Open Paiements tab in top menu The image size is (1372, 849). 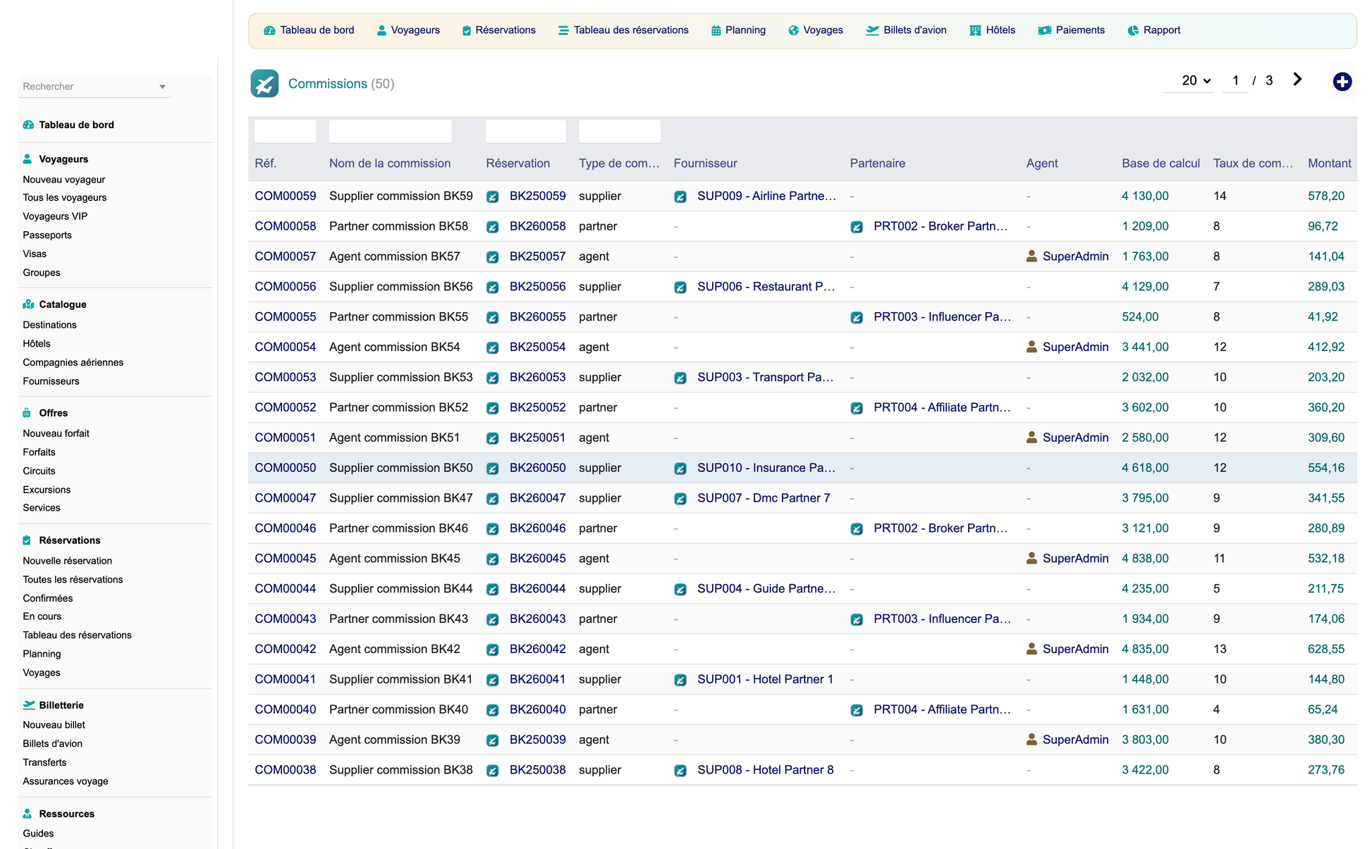pos(1071,30)
